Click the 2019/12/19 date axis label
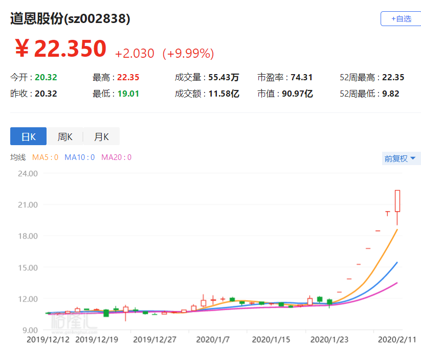Screen dimensions: 421x346 tap(97, 339)
